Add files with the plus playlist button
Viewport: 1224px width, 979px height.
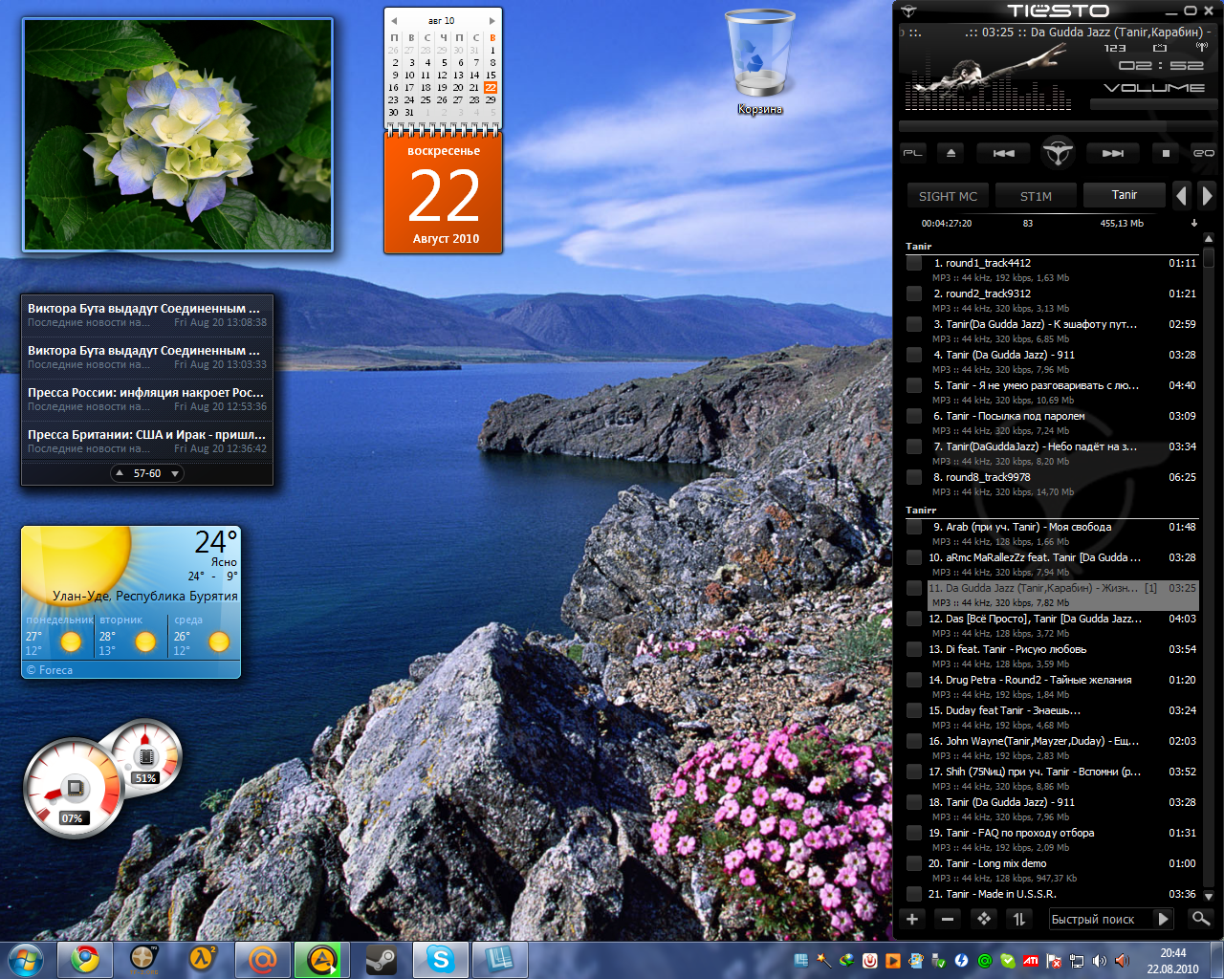[912, 919]
